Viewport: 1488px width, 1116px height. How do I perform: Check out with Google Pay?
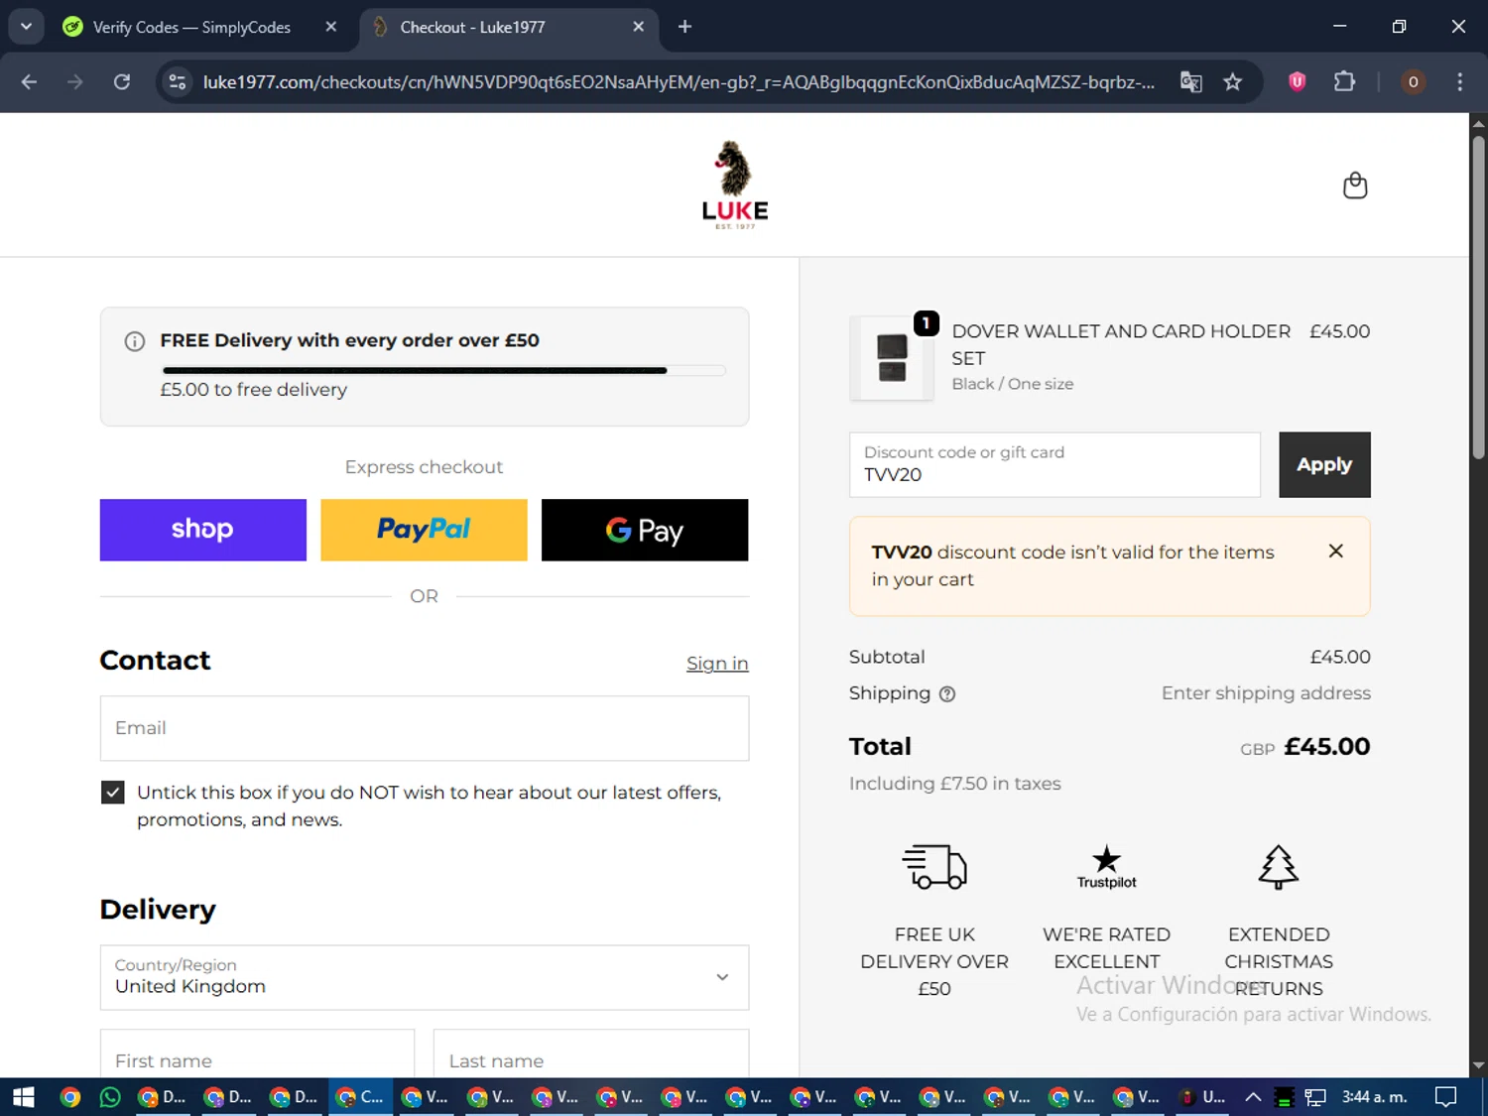point(645,530)
